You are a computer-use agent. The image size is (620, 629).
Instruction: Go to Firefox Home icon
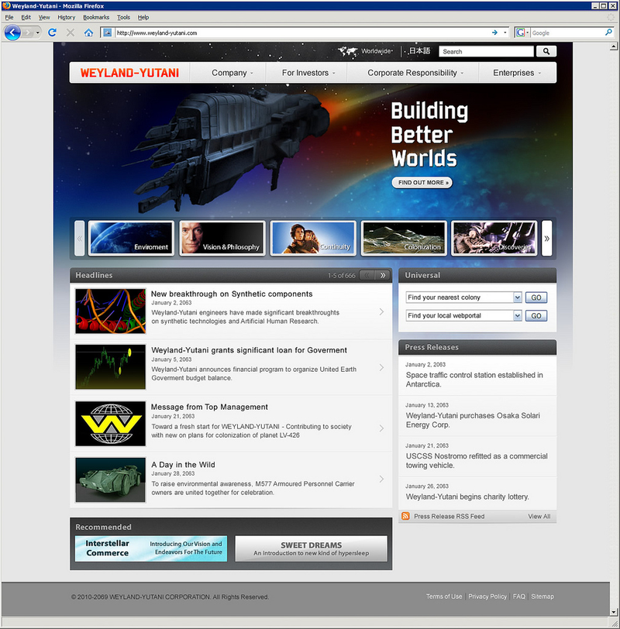click(88, 33)
